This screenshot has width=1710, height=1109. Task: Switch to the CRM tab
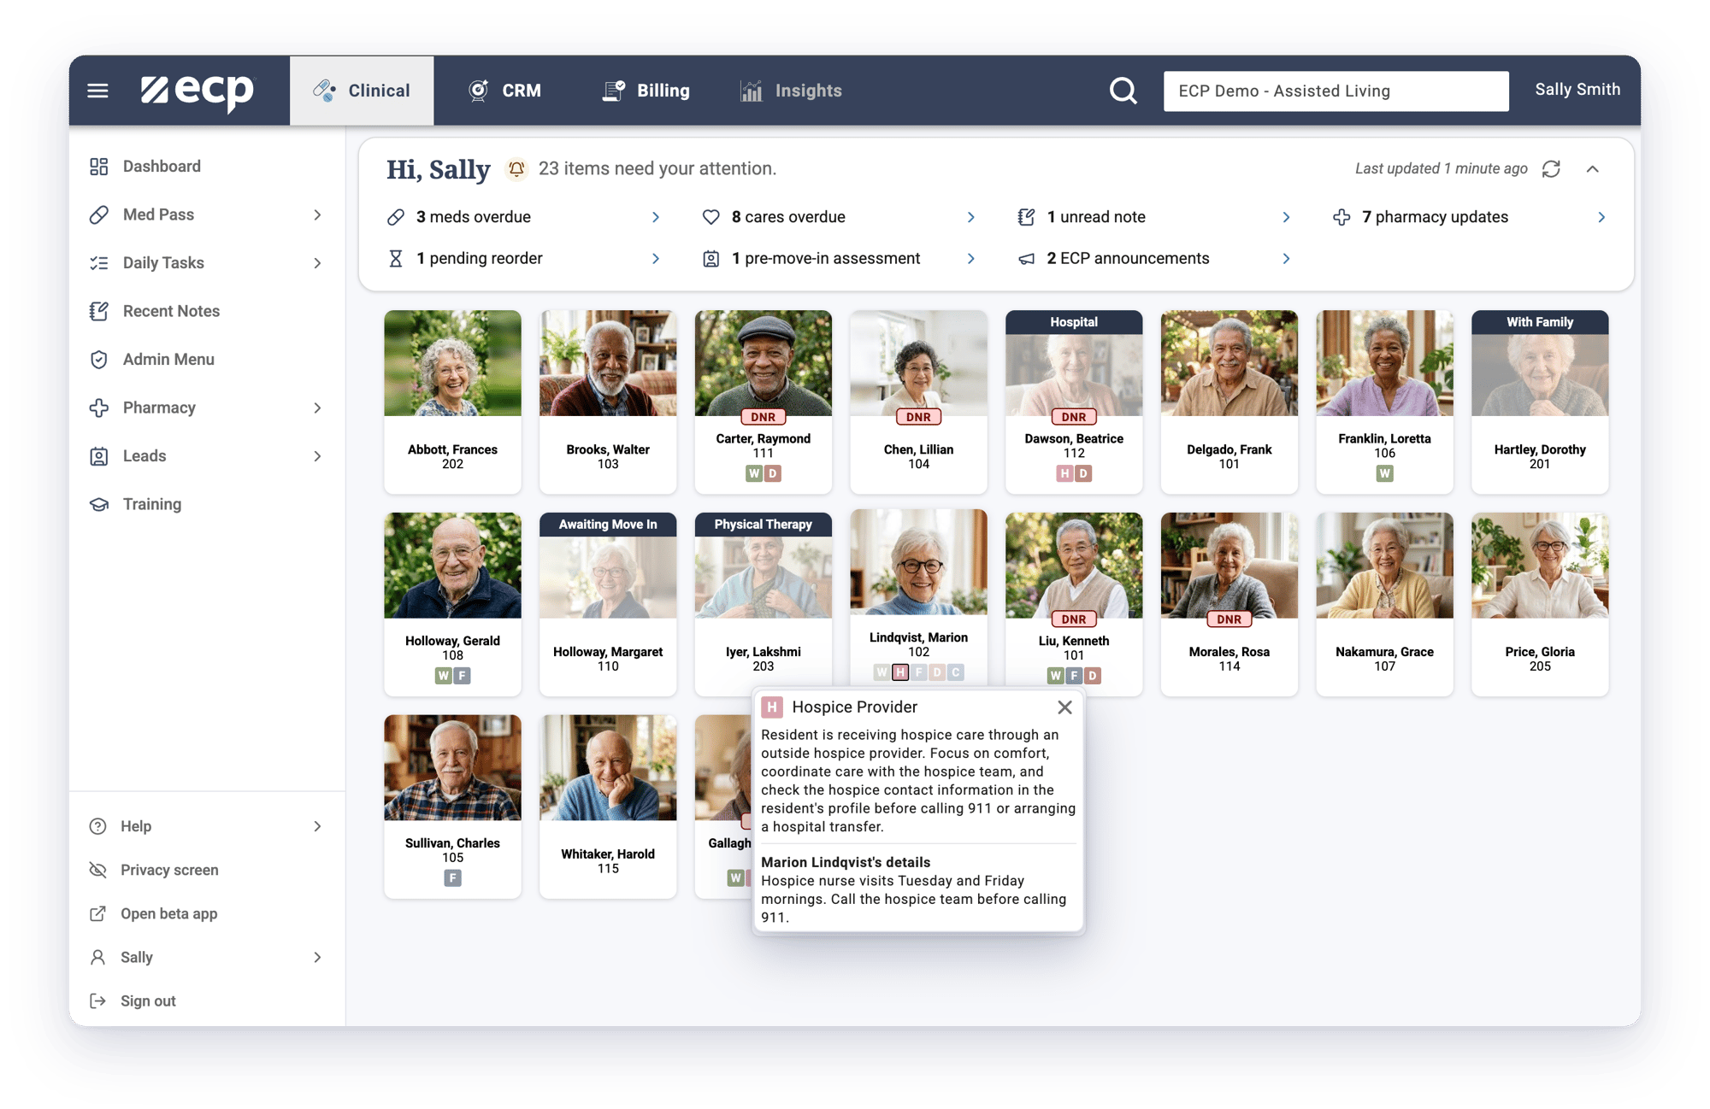tap(504, 91)
